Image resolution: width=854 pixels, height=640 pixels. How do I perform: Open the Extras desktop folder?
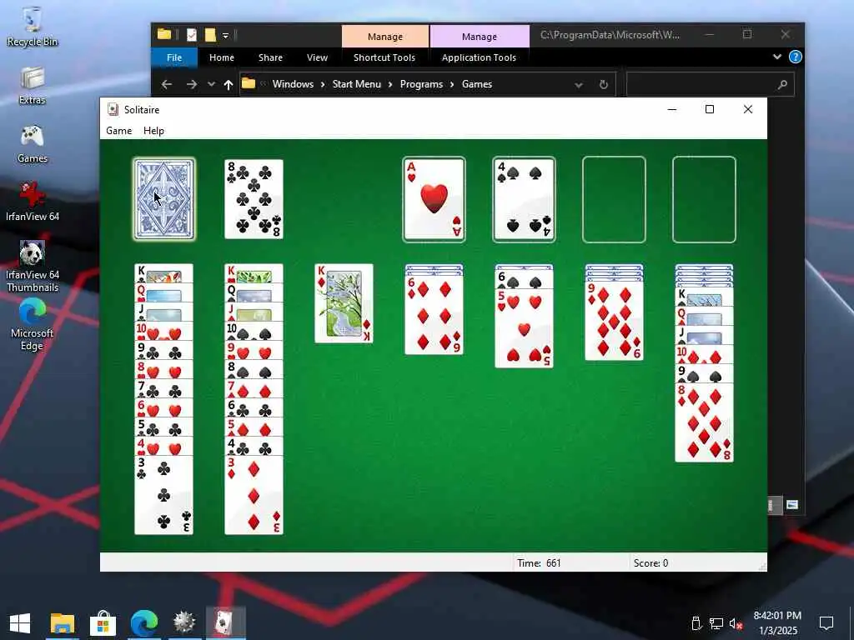click(33, 86)
